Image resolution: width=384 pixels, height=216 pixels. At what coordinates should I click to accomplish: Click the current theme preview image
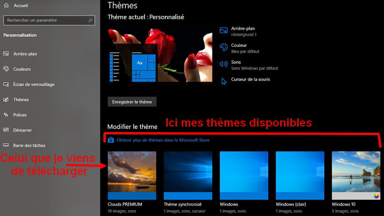pyautogui.click(x=160, y=55)
